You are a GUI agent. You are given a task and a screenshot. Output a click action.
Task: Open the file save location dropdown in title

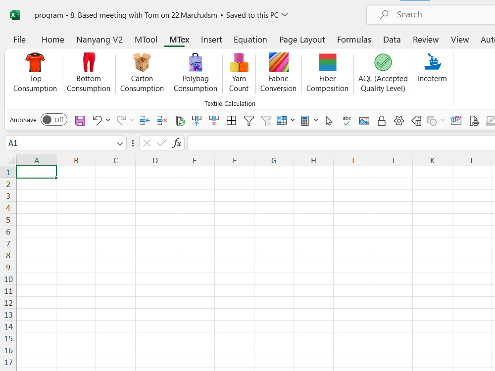pos(285,15)
